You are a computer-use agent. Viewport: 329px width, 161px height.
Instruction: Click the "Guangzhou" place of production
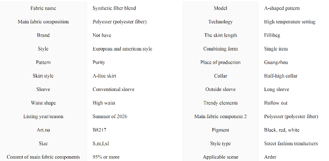tap(276, 62)
